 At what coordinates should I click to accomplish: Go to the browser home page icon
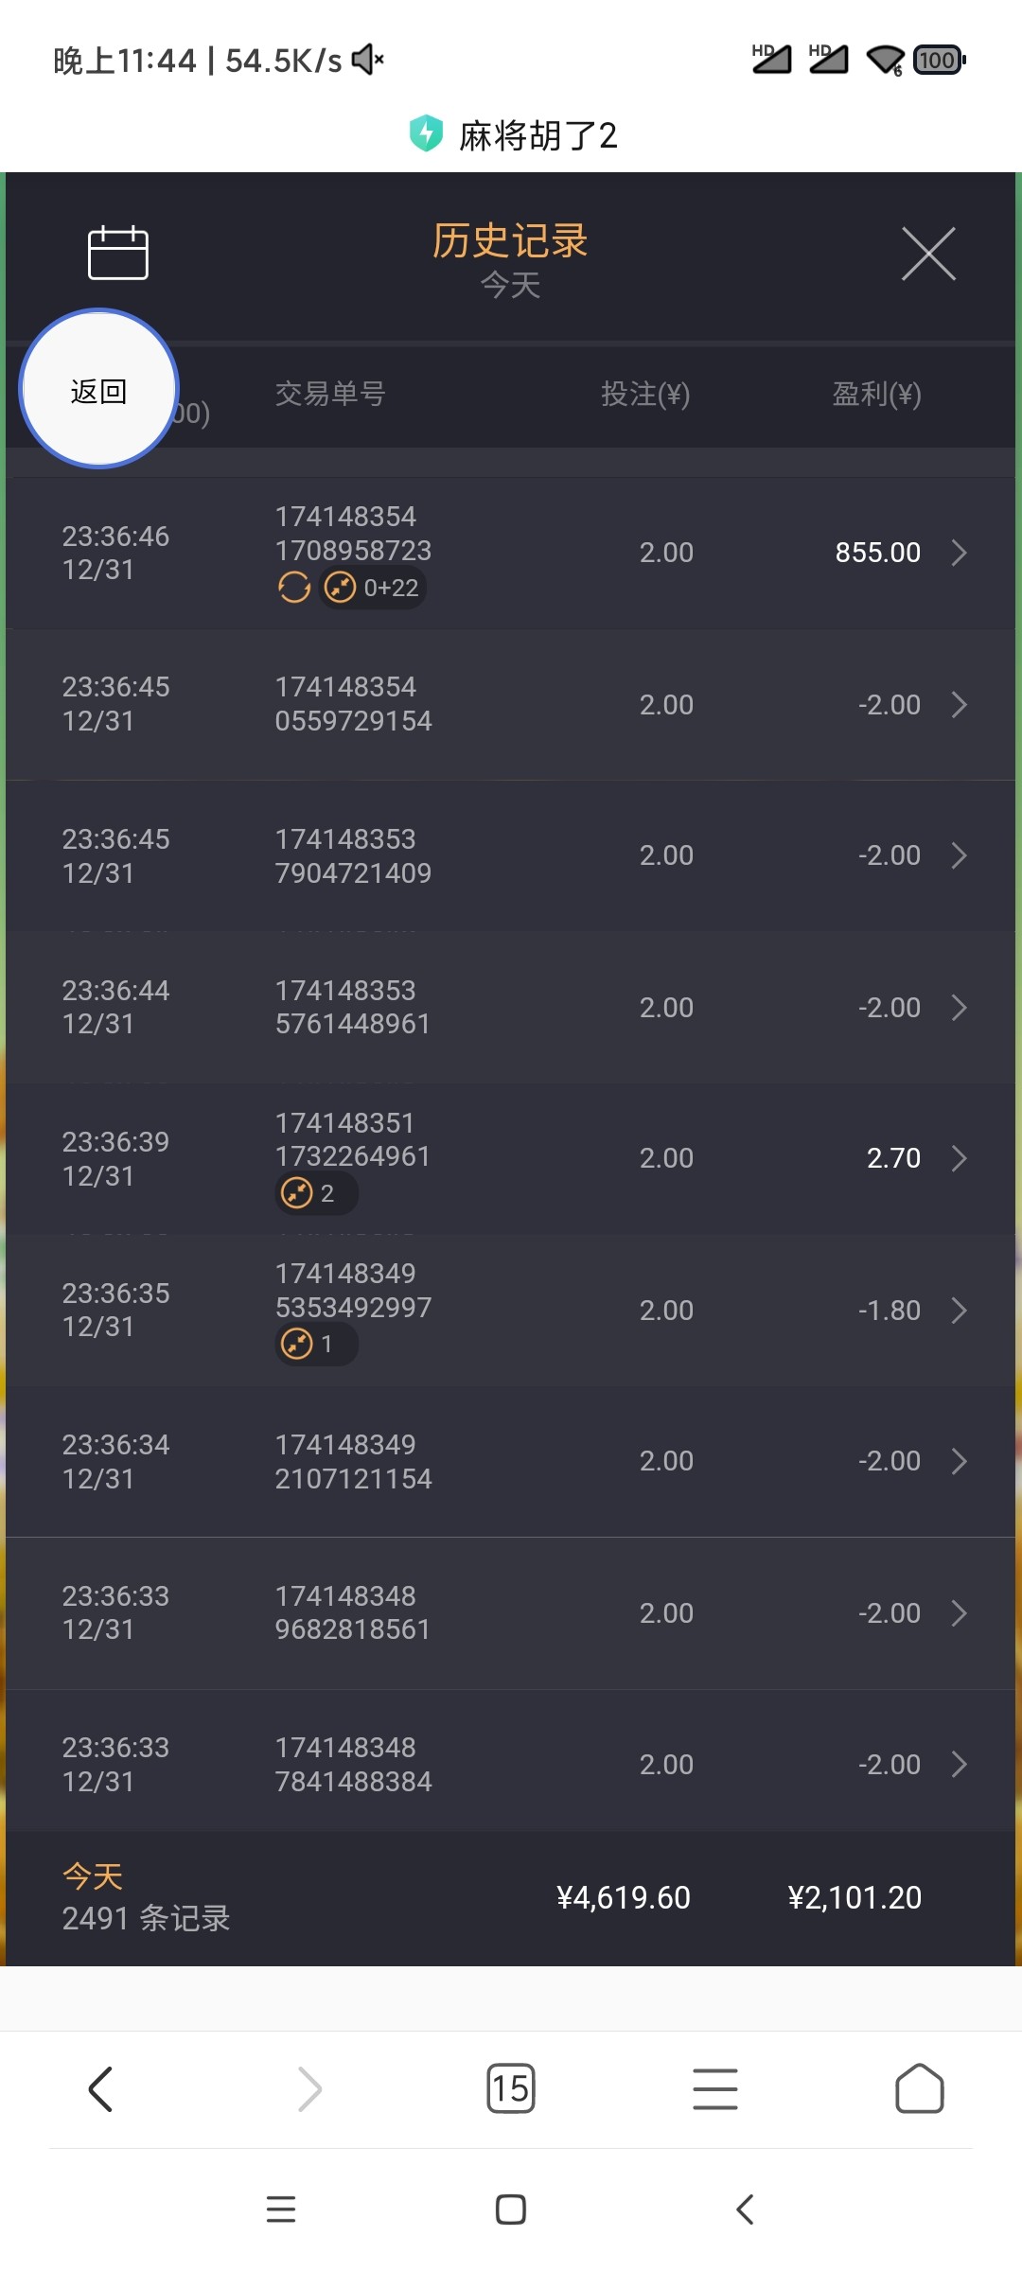coord(919,2088)
